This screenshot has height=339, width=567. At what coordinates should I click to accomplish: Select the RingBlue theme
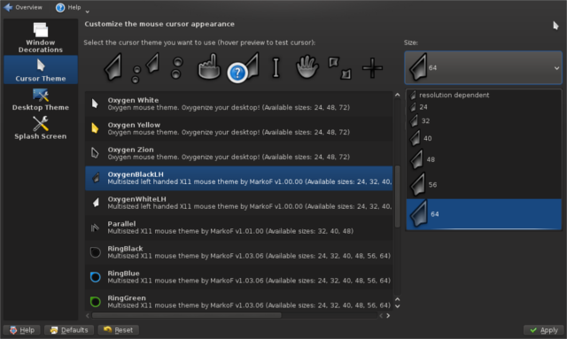tap(238, 277)
